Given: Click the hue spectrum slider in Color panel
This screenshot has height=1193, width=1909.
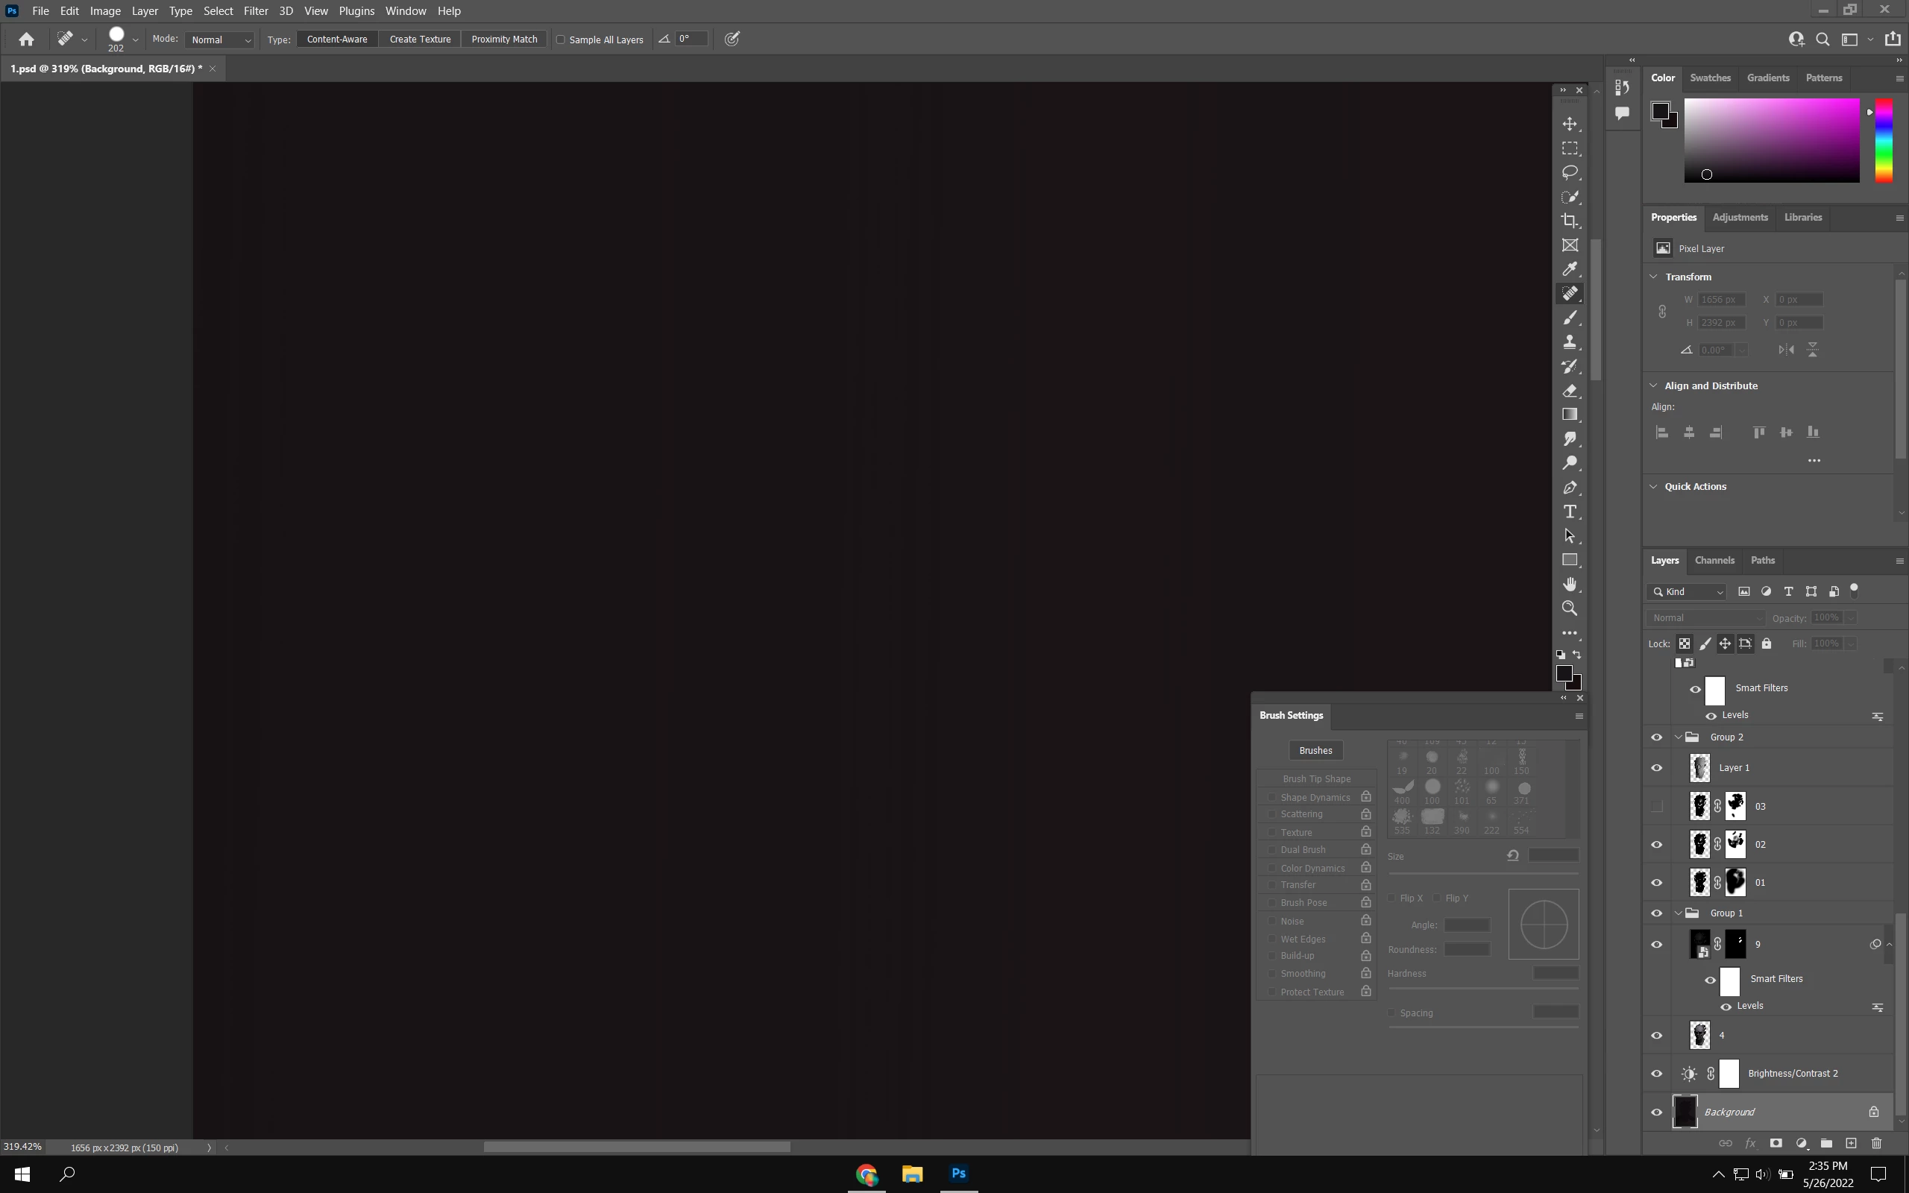Looking at the screenshot, I should click(x=1884, y=140).
